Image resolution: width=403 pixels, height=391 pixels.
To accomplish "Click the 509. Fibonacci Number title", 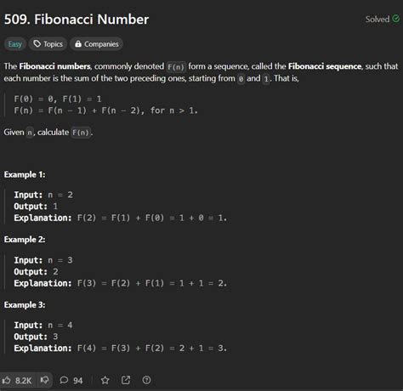I will 77,20.
